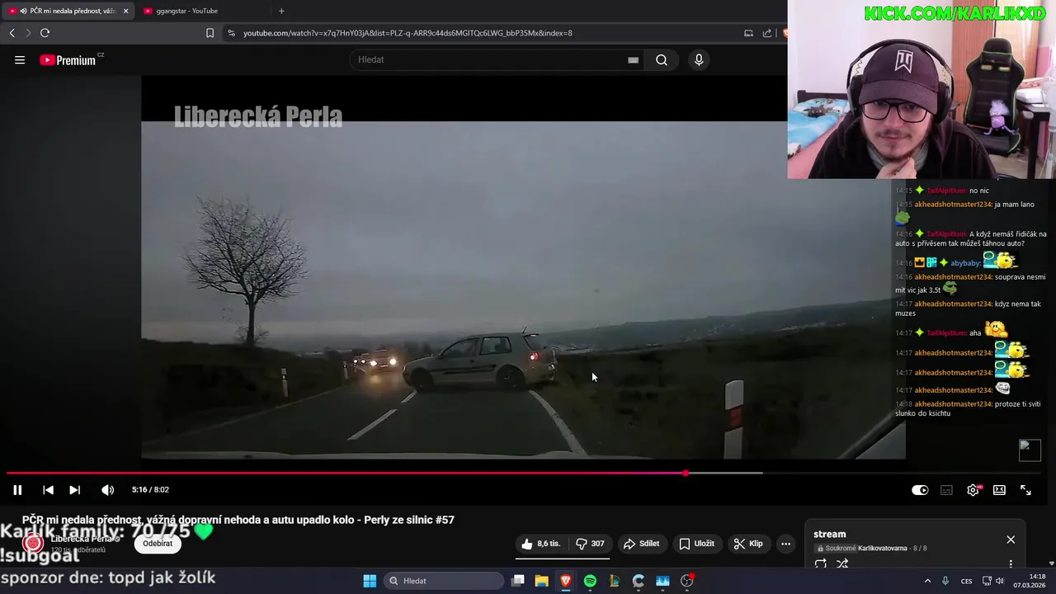The width and height of the screenshot is (1056, 594).
Task: Open Brave browser on the taskbar
Action: coord(566,581)
